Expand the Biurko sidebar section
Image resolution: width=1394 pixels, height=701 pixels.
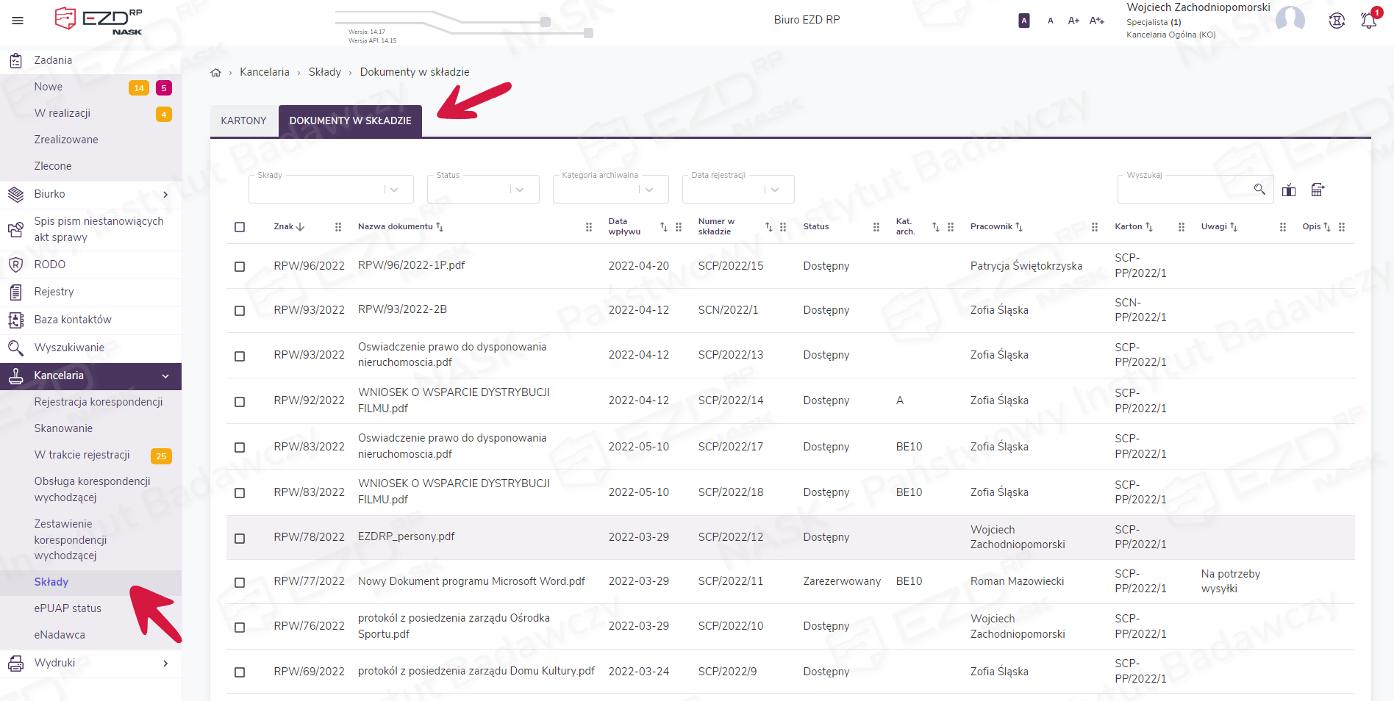(90, 194)
